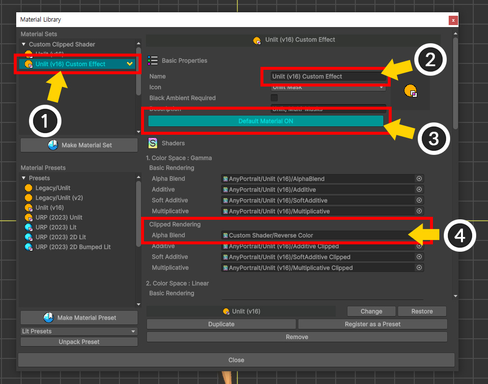The image size is (488, 384).
Task: Toggle the Black Ambient Required checkbox
Action: click(x=274, y=98)
